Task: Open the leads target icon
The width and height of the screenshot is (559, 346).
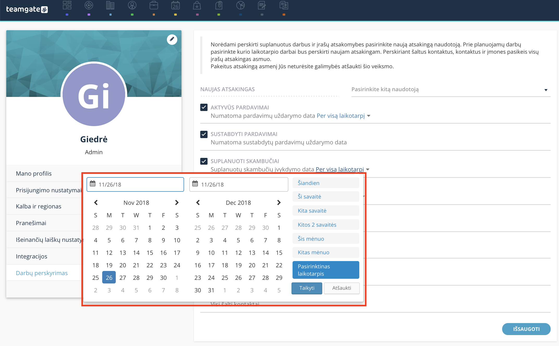Action: point(89,5)
